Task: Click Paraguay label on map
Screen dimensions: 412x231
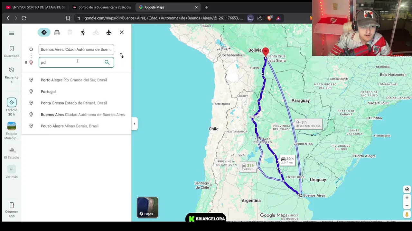Action: pos(301,100)
